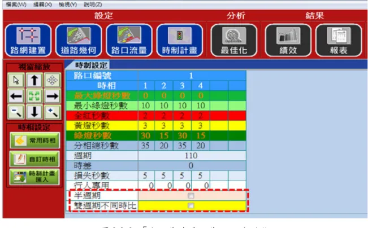Click the zoom out magnifier

point(16,112)
